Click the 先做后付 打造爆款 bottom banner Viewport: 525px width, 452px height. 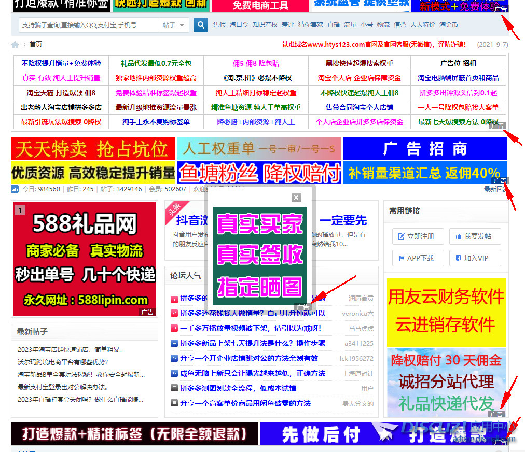(x=384, y=434)
